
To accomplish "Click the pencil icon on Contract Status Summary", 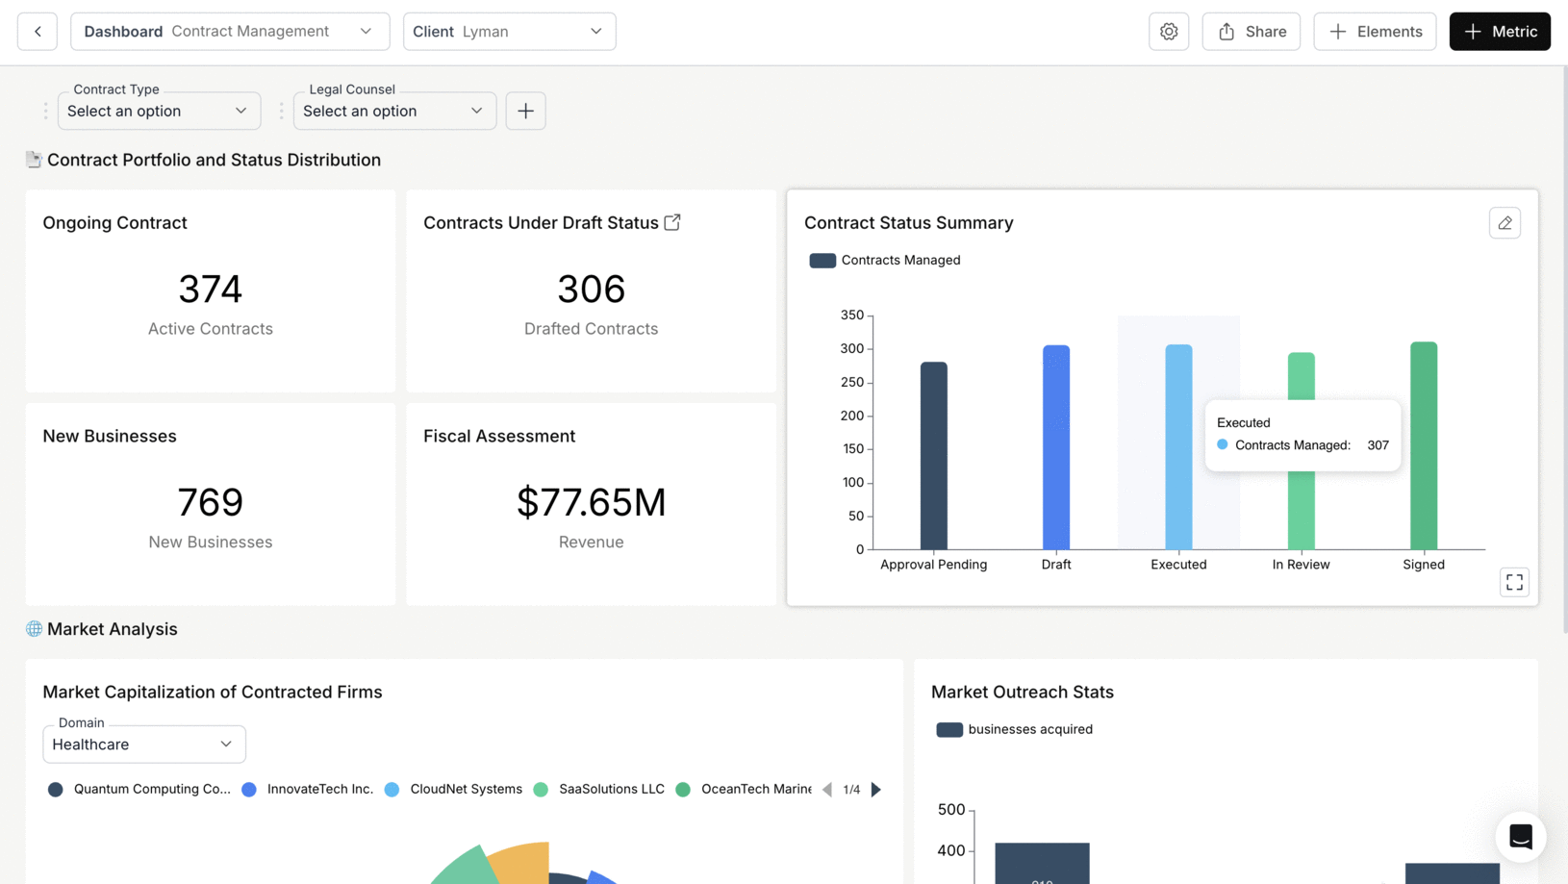I will (1505, 222).
